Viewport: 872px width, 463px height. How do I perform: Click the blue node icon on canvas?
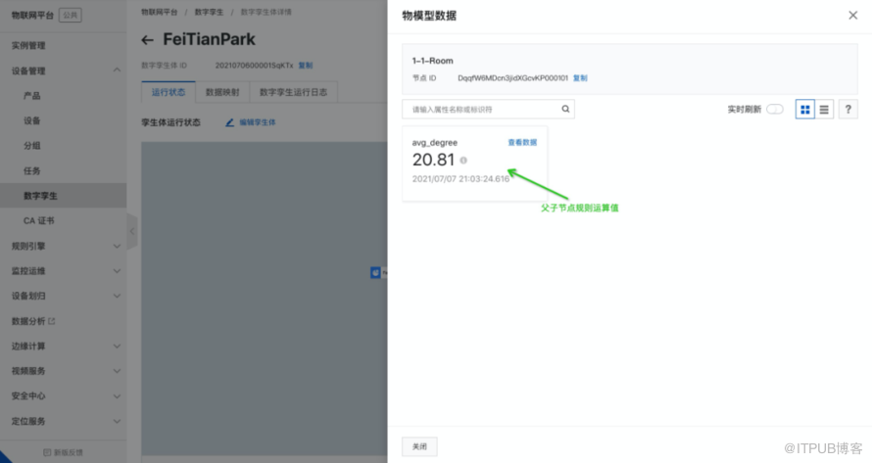pos(375,273)
